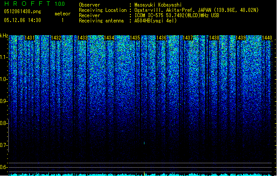The width and height of the screenshot is (277, 176).
Task: Click the A504HB(yagi 4el) antenna text
Action: coord(155,21)
